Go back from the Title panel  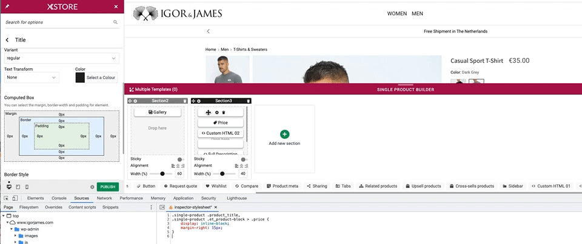click(x=7, y=40)
